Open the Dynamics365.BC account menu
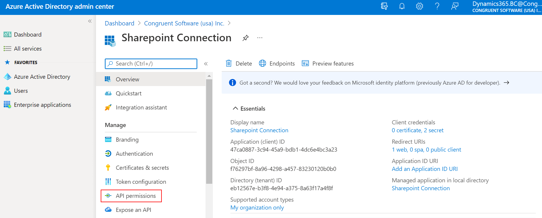 click(506, 7)
